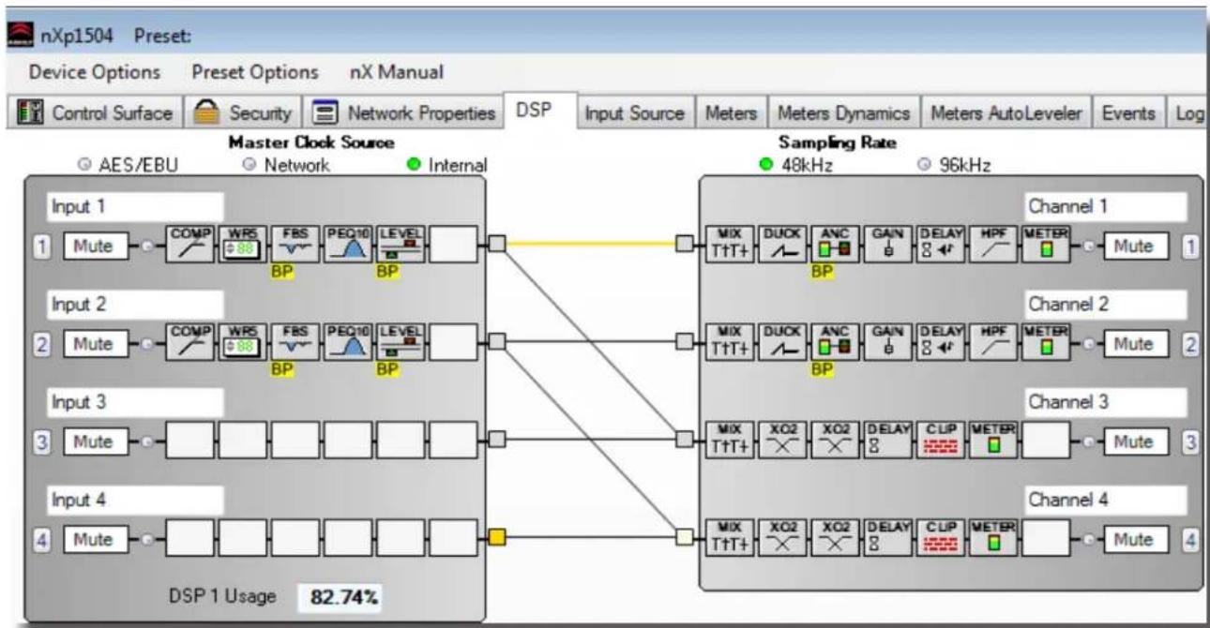Click the orange Input 4 routing node
Image resolution: width=1210 pixels, height=628 pixels.
[497, 539]
